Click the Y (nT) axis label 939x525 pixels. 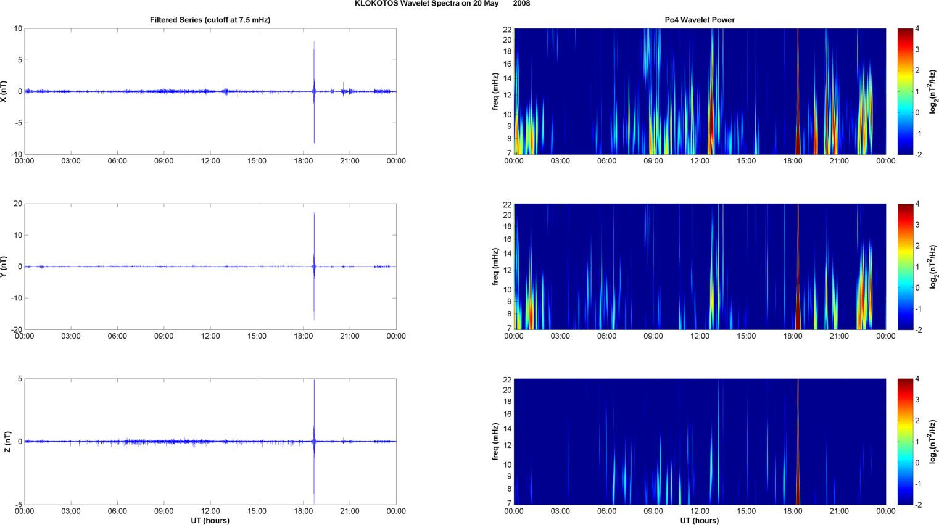(x=4, y=267)
